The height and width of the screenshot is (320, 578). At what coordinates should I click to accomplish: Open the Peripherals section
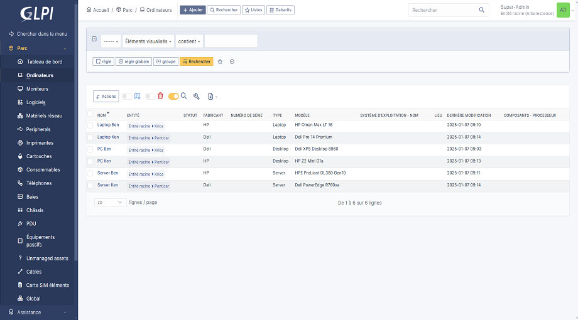click(x=38, y=129)
